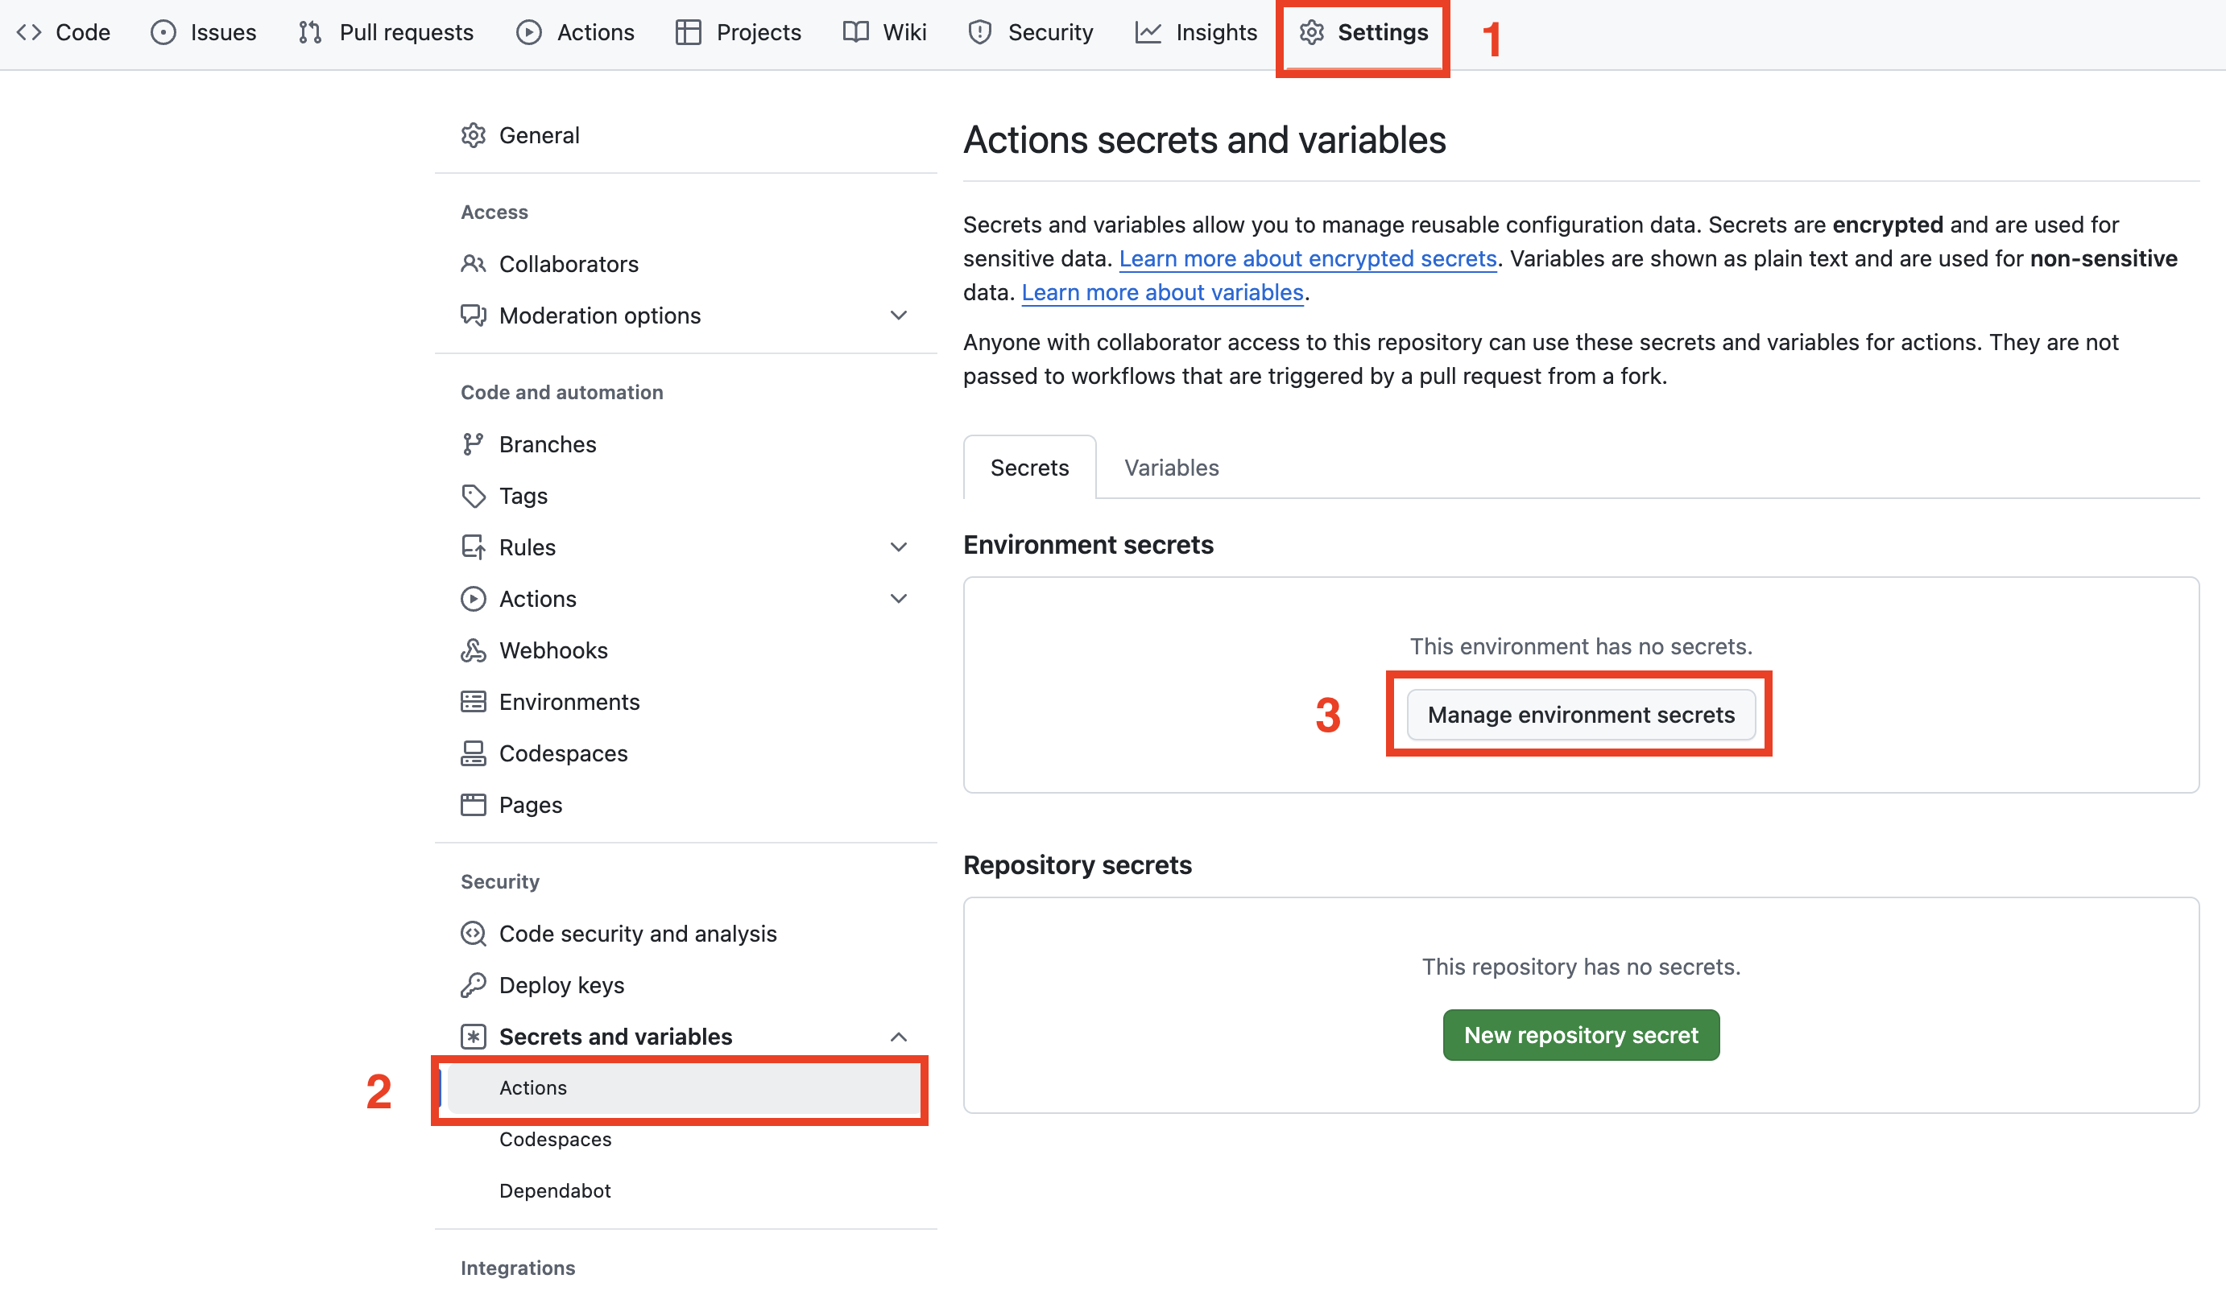Click Manage environment secrets button
Image resolution: width=2226 pixels, height=1291 pixels.
[1581, 715]
